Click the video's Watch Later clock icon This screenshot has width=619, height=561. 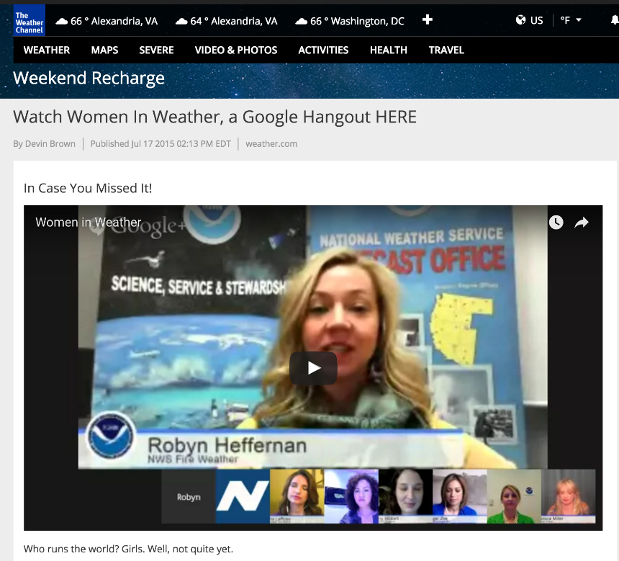pyautogui.click(x=556, y=223)
